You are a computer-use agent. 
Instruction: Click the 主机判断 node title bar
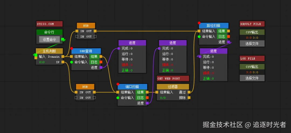coord(49,51)
